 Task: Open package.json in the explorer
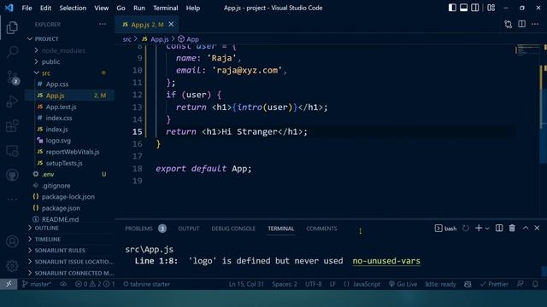61,208
